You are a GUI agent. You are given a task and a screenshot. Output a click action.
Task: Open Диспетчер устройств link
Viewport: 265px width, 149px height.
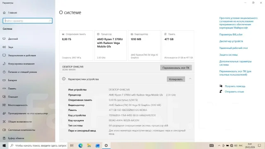231,41
